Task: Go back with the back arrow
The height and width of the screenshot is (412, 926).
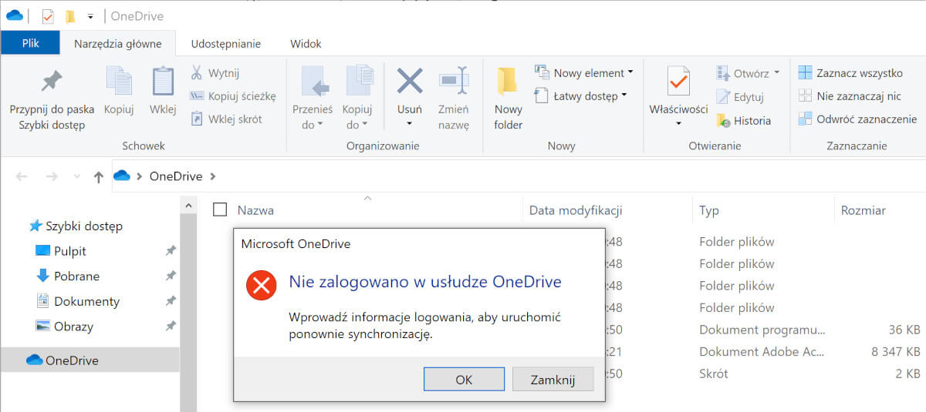Action: click(x=22, y=176)
